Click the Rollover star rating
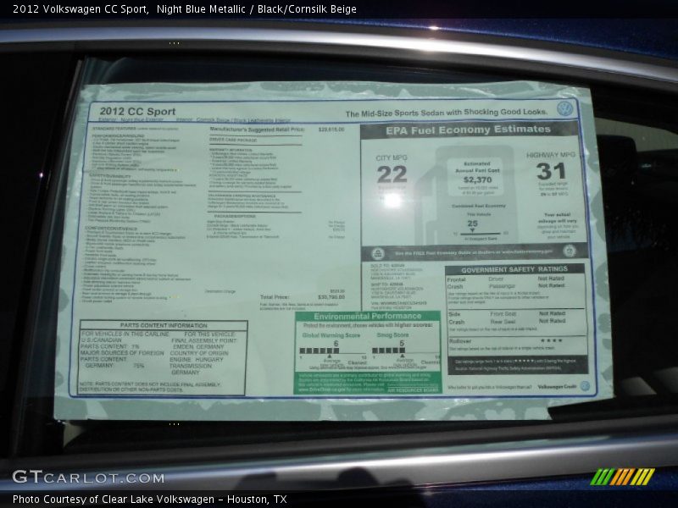 [x=552, y=340]
